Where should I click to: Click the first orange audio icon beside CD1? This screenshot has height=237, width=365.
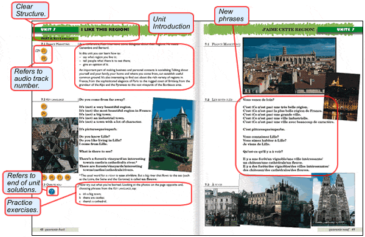point(44,50)
